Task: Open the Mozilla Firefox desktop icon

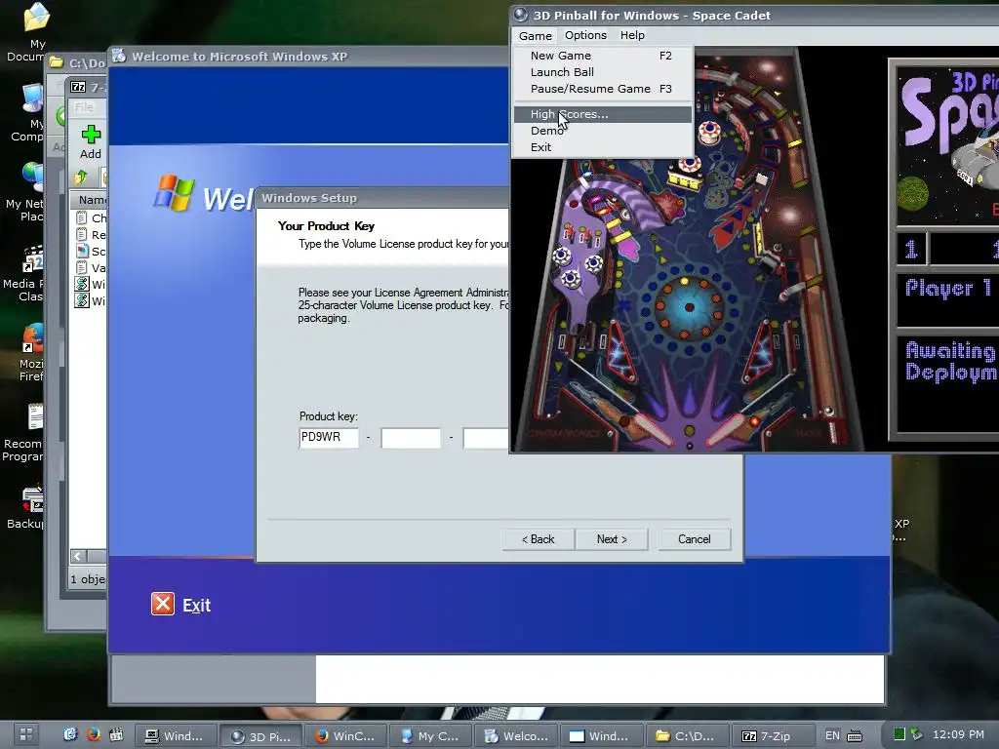Action: click(30, 352)
